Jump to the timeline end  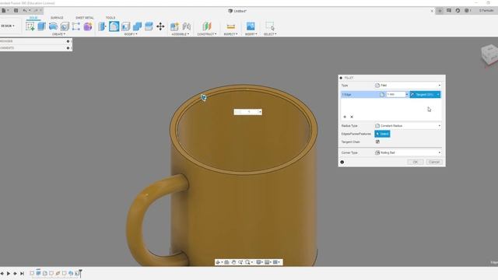tap(22, 273)
